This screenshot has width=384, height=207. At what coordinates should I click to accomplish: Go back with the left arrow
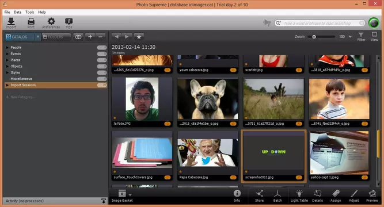116,37
